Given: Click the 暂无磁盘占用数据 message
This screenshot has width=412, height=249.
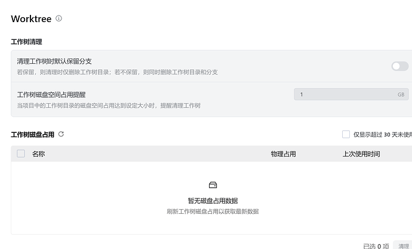Looking at the screenshot, I should click(213, 201).
